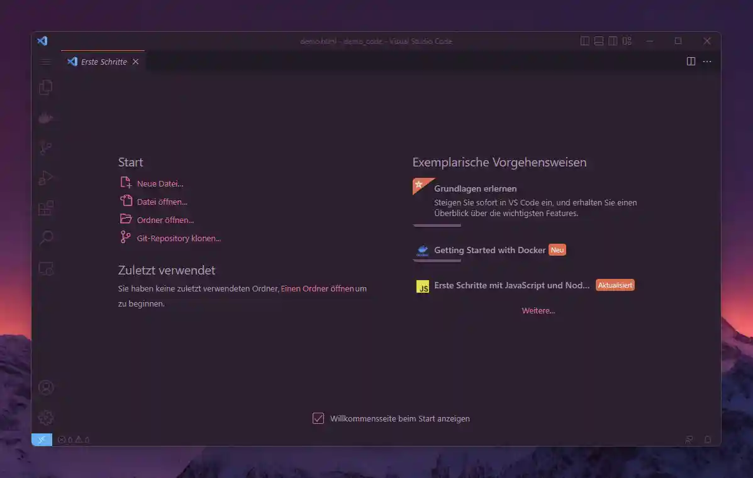Image resolution: width=753 pixels, height=478 pixels.
Task: Open the hamburger application menu
Action: 46,62
